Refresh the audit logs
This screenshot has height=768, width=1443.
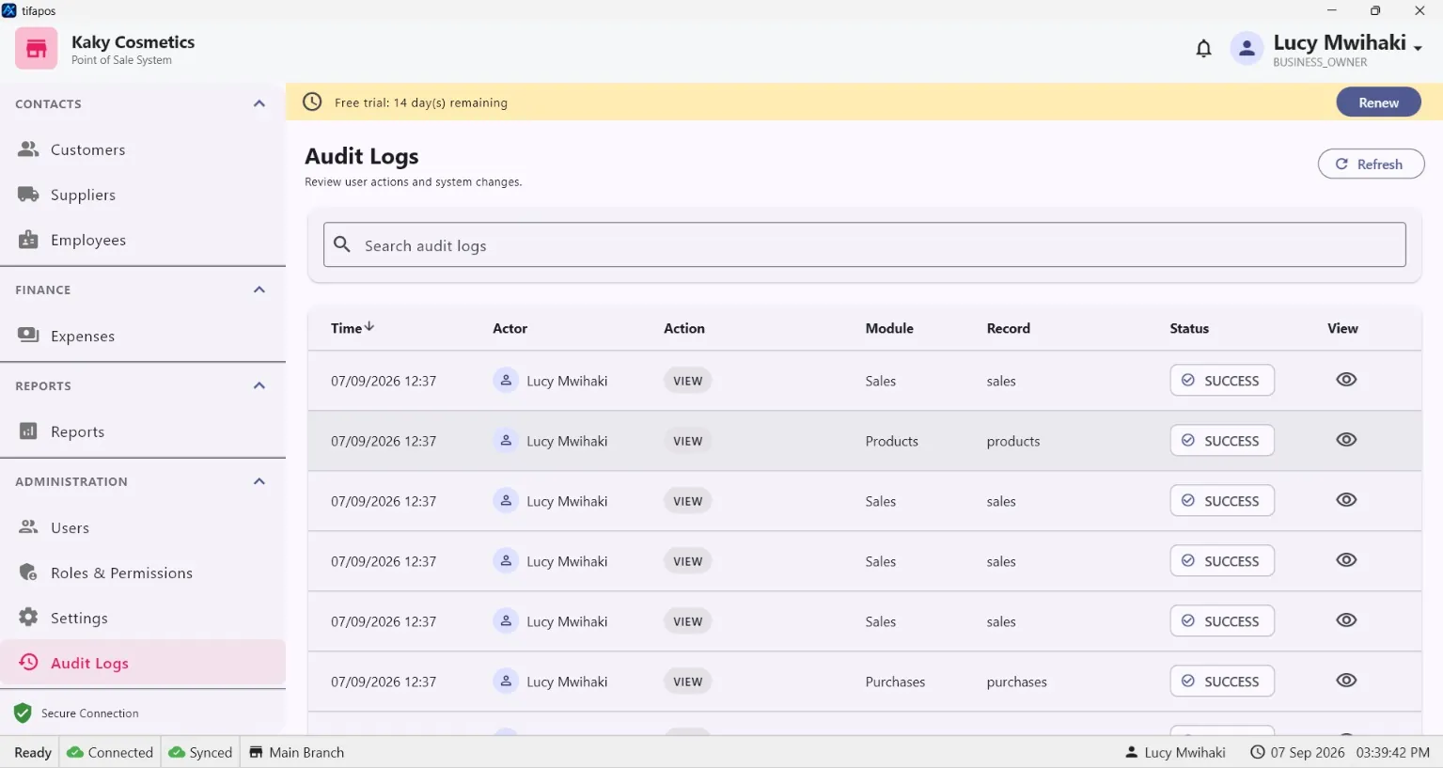1371,164
